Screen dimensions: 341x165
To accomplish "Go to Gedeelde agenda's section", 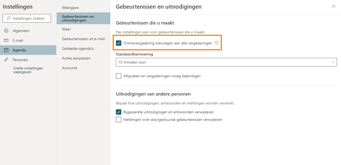I will pyautogui.click(x=84, y=48).
